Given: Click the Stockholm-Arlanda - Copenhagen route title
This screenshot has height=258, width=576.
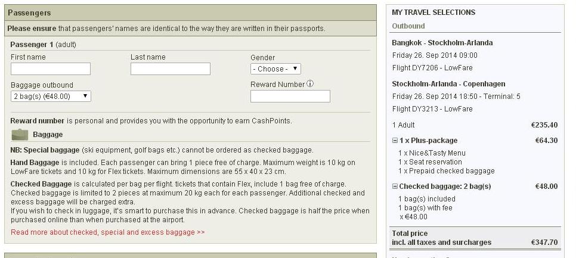Looking at the screenshot, I should 448,84.
